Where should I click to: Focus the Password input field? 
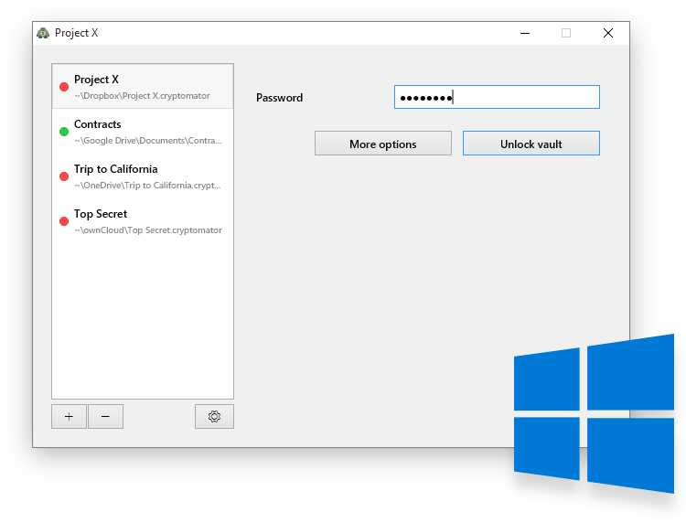click(x=497, y=97)
